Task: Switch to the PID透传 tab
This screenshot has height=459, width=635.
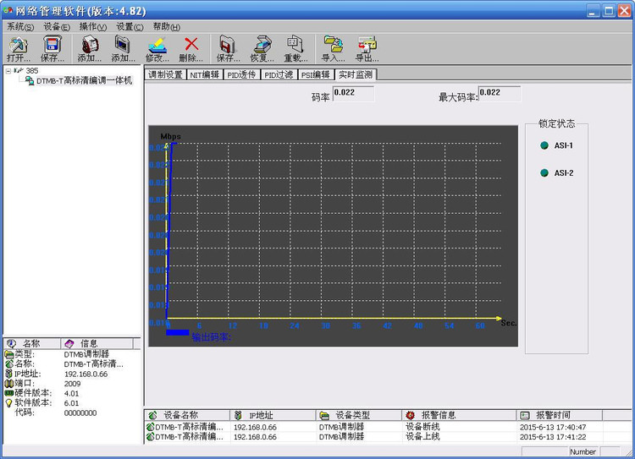Action: coord(241,75)
